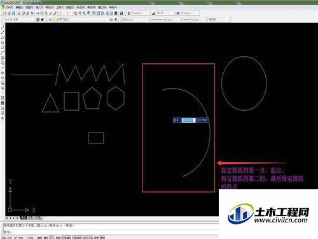Toggle 捕捉 (Snap) in status bar
The width and height of the screenshot is (318, 239).
tap(40, 238)
